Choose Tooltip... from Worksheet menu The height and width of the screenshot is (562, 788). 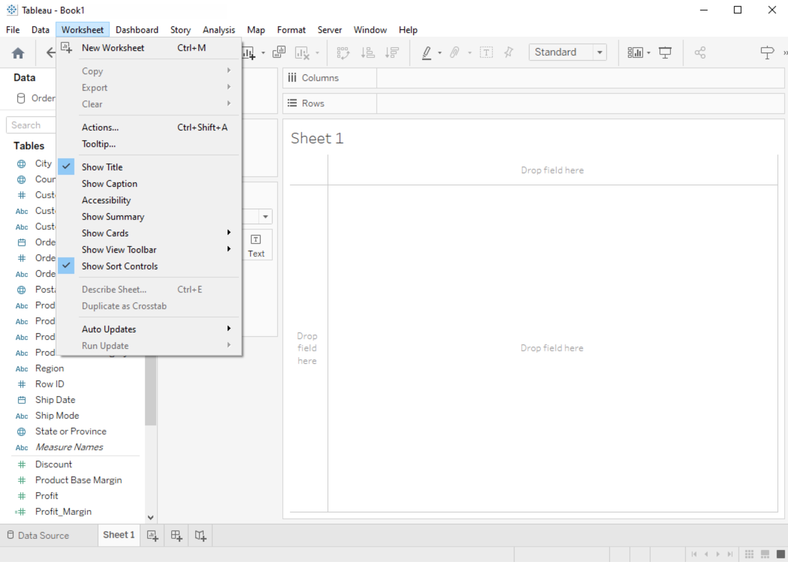pos(149,144)
